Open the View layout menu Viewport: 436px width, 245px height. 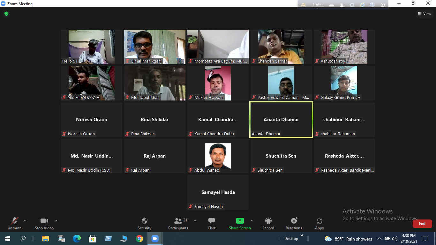[425, 14]
